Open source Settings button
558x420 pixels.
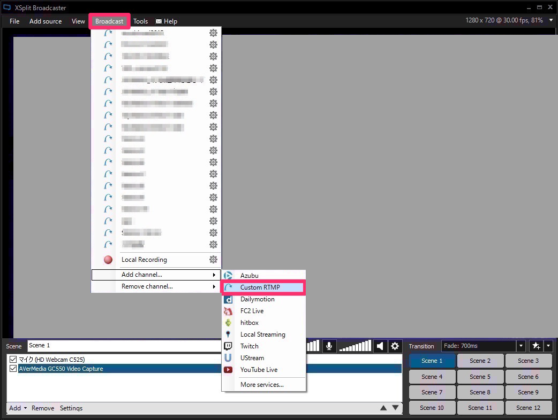pyautogui.click(x=71, y=408)
